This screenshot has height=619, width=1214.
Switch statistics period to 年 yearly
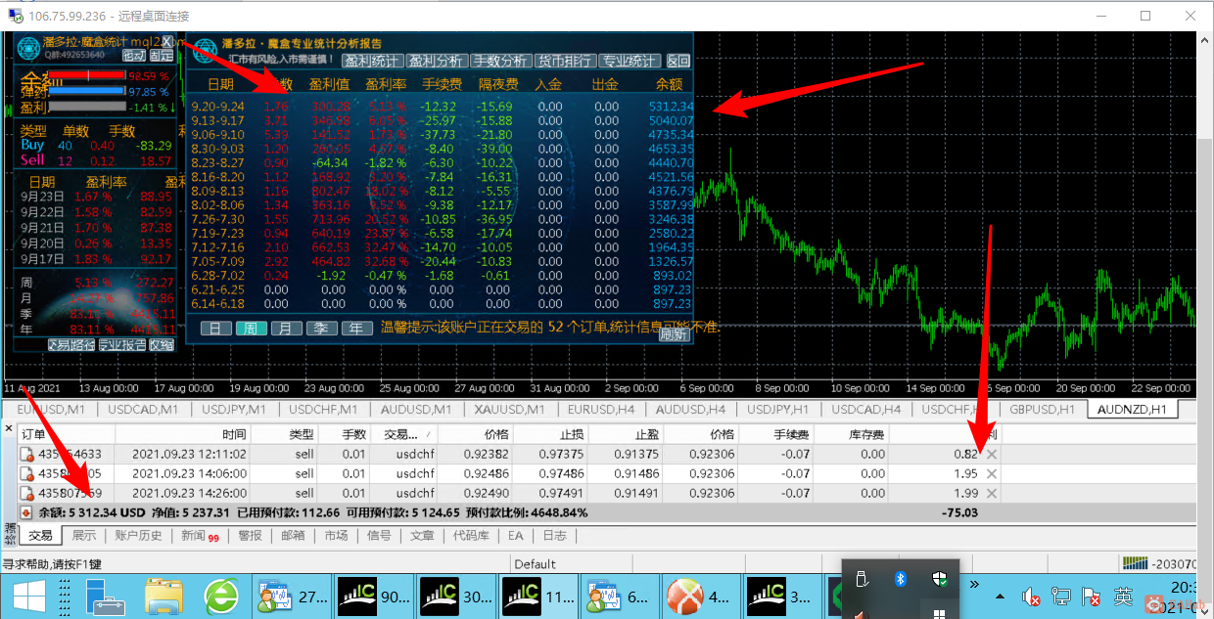tap(357, 329)
